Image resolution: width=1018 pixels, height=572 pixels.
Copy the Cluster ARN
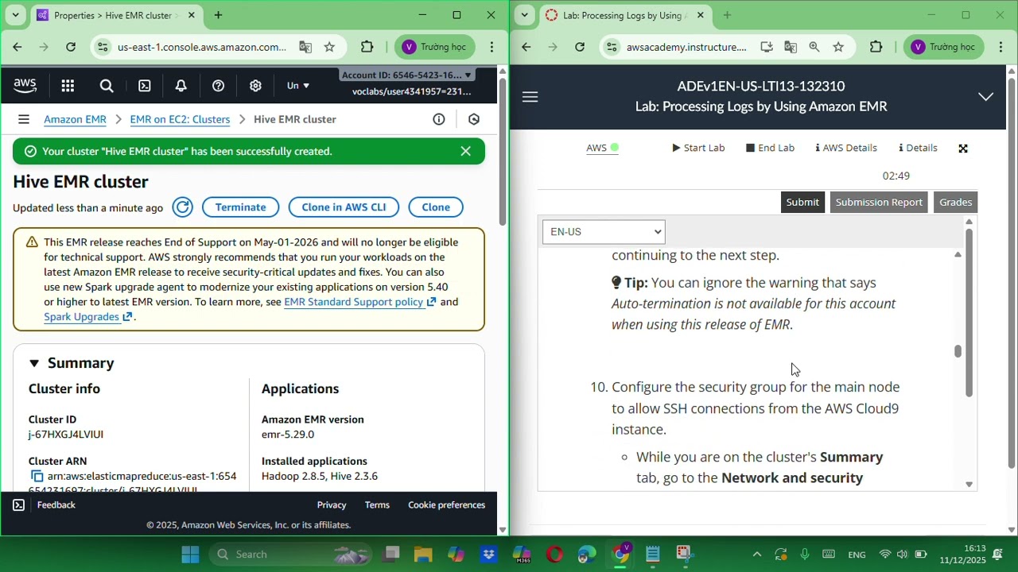[x=37, y=477]
